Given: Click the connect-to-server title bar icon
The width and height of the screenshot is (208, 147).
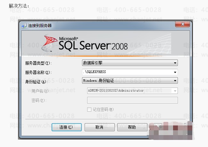Looking at the screenshot, I should click(24, 26).
